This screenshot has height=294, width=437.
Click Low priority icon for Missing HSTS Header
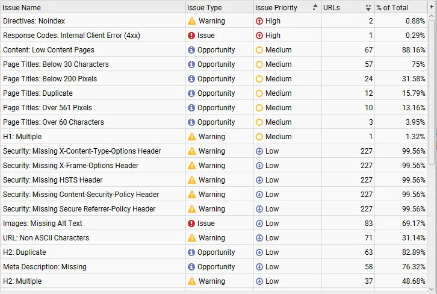click(x=259, y=180)
